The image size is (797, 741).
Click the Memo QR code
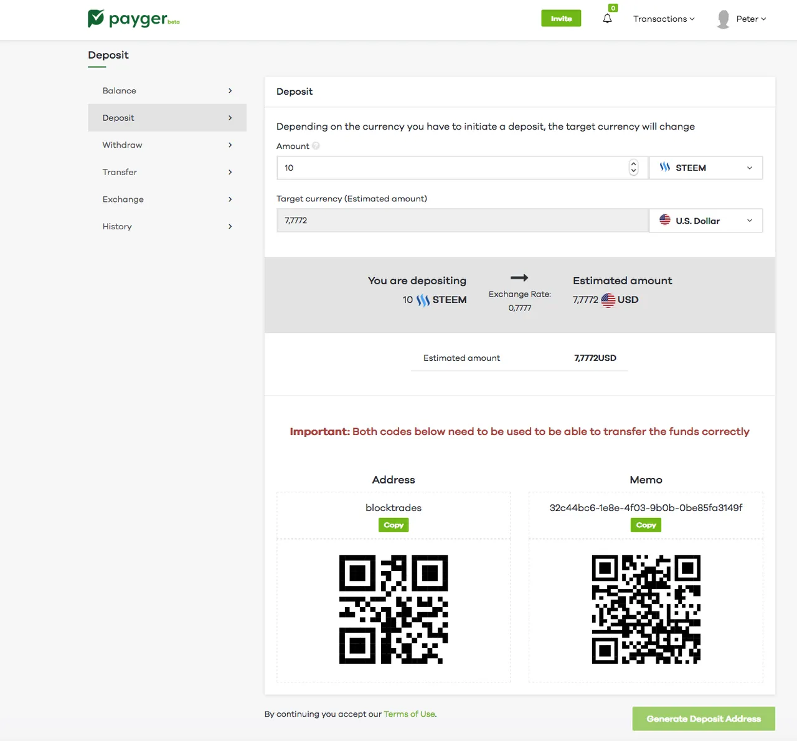click(646, 609)
